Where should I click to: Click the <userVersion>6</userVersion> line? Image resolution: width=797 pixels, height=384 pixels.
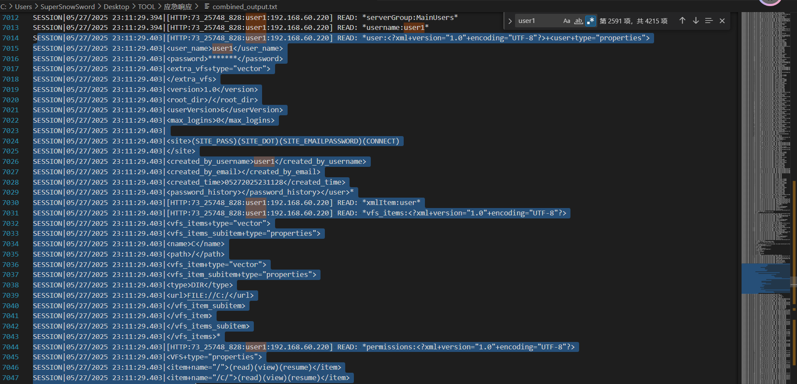point(225,110)
